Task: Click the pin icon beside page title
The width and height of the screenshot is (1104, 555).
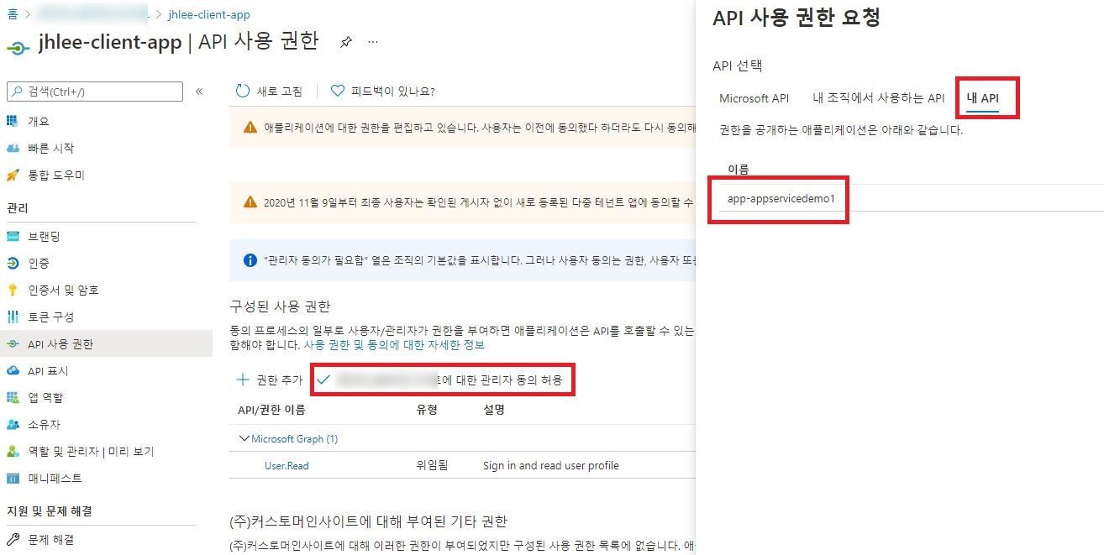Action: tap(345, 42)
